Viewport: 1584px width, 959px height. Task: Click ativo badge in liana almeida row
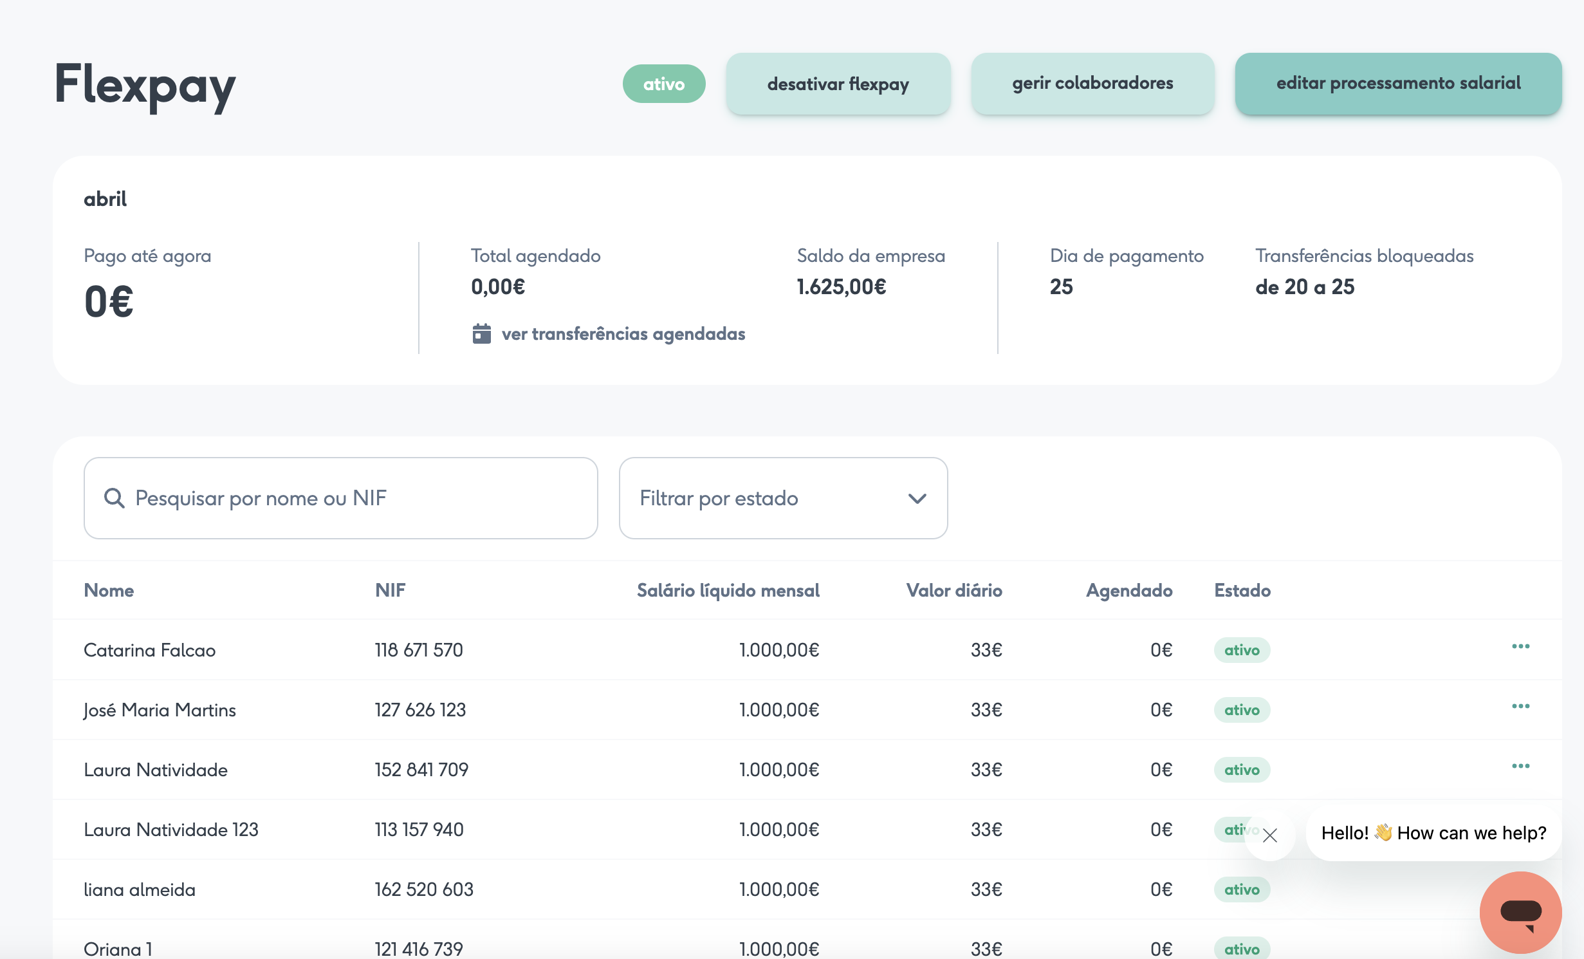1241,889
